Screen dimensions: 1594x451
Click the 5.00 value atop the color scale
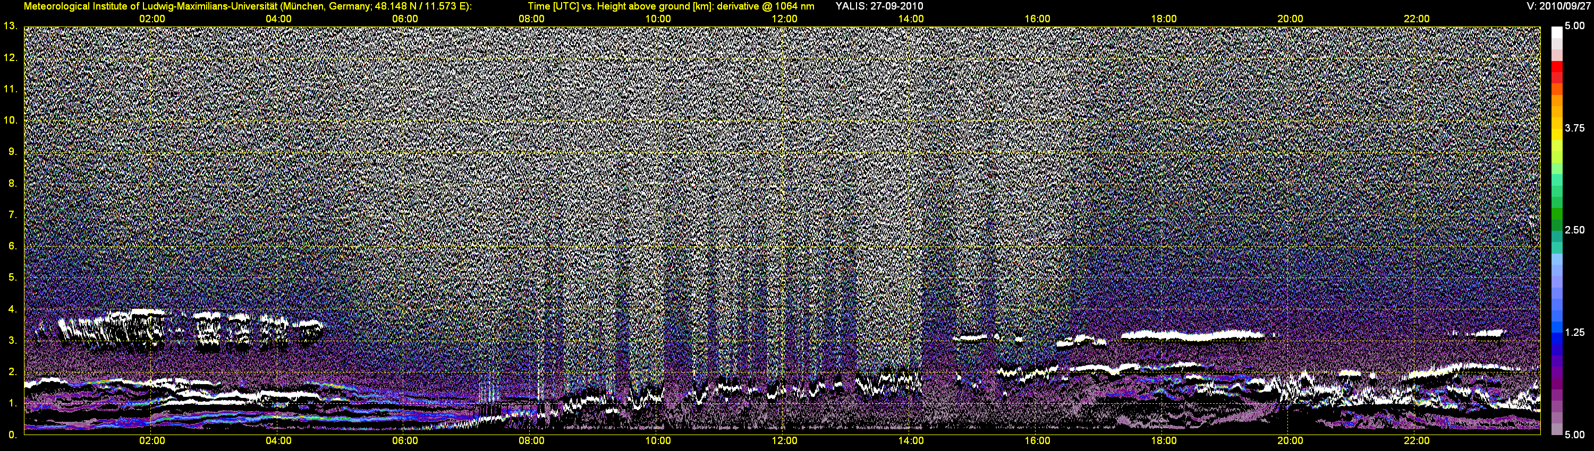[1575, 26]
